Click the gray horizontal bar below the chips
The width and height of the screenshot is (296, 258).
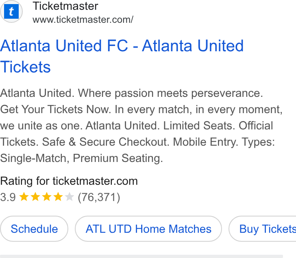(141, 256)
